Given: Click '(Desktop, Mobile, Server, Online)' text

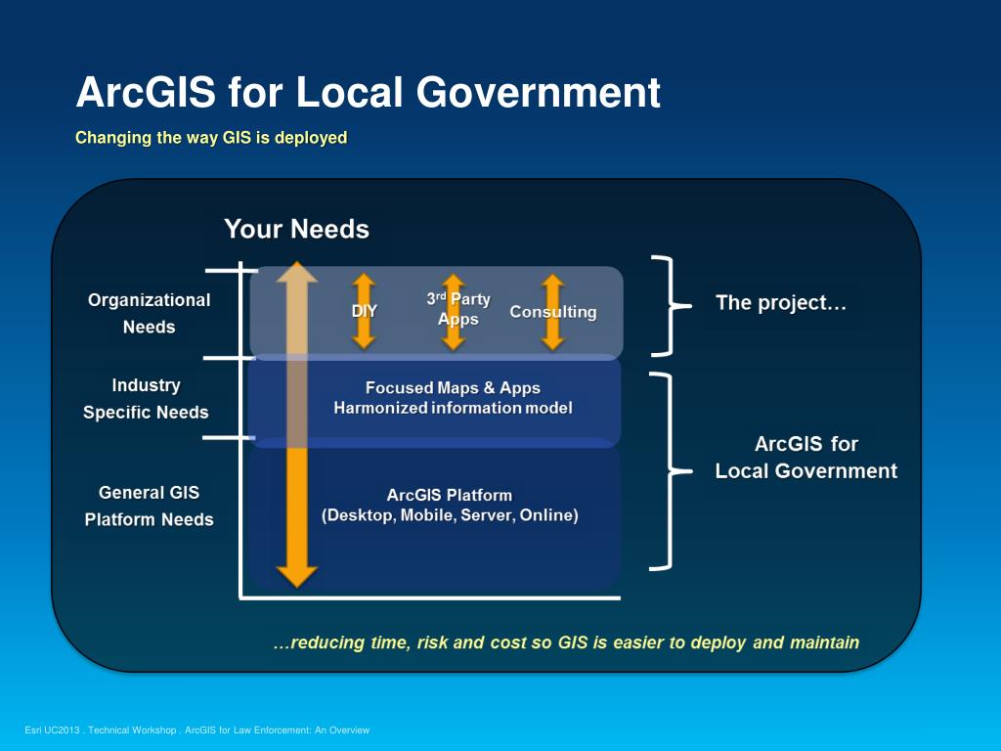Looking at the screenshot, I should point(450,515).
